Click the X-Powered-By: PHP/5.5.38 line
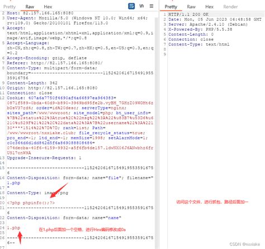Viewport: 265px width, 249px height. (x=200, y=30)
